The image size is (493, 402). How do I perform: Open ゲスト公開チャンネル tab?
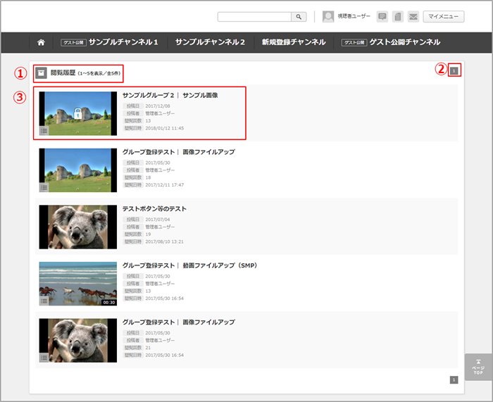(391, 42)
